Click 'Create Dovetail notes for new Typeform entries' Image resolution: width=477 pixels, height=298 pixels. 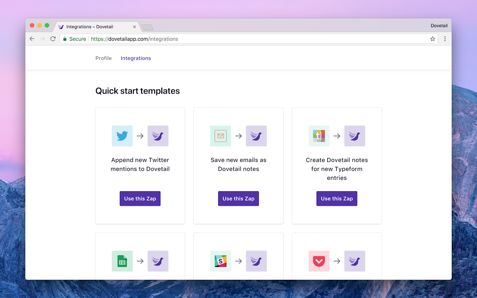(x=337, y=169)
